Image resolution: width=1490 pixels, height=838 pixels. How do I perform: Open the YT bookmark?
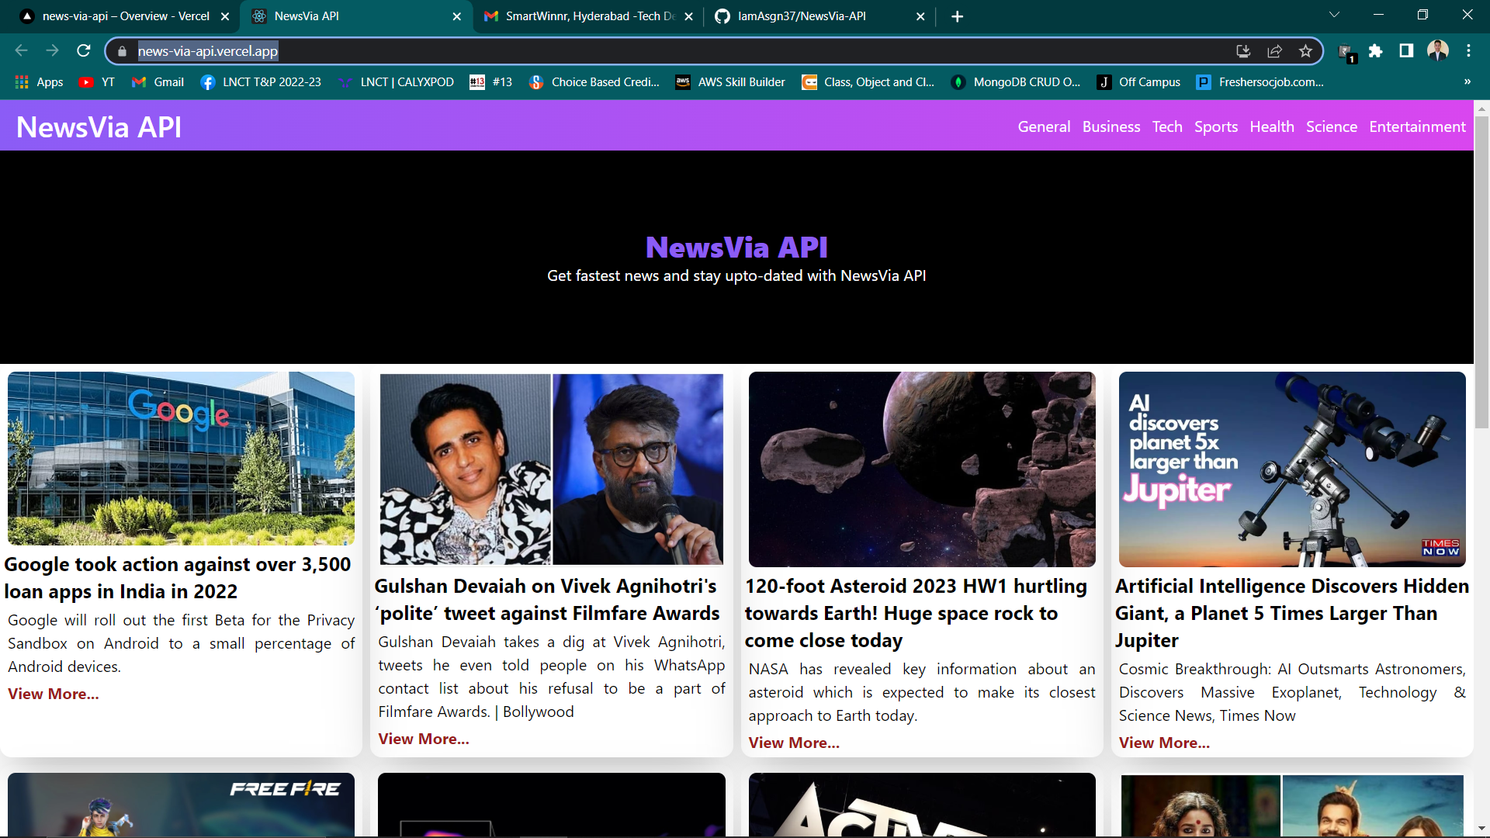(x=97, y=82)
